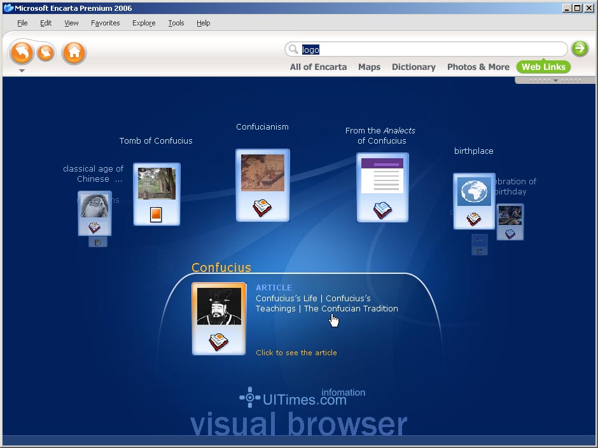Open the Favorites menu
Screen dimensions: 598x448
pos(105,23)
